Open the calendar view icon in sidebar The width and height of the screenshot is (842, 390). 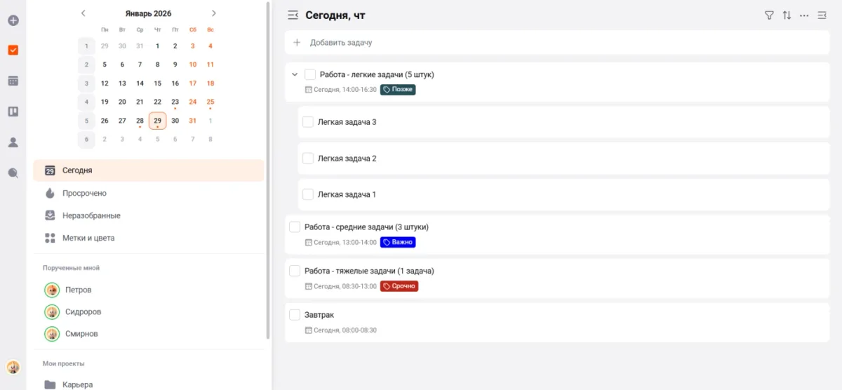click(x=13, y=81)
